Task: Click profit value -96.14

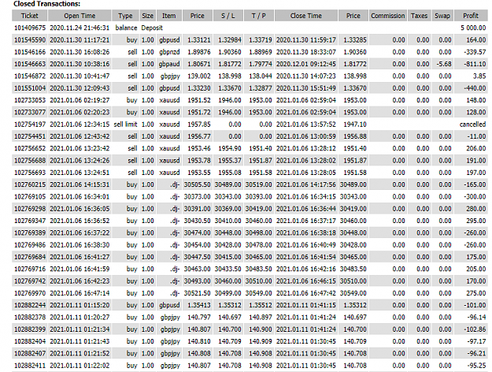Action: (x=476, y=317)
